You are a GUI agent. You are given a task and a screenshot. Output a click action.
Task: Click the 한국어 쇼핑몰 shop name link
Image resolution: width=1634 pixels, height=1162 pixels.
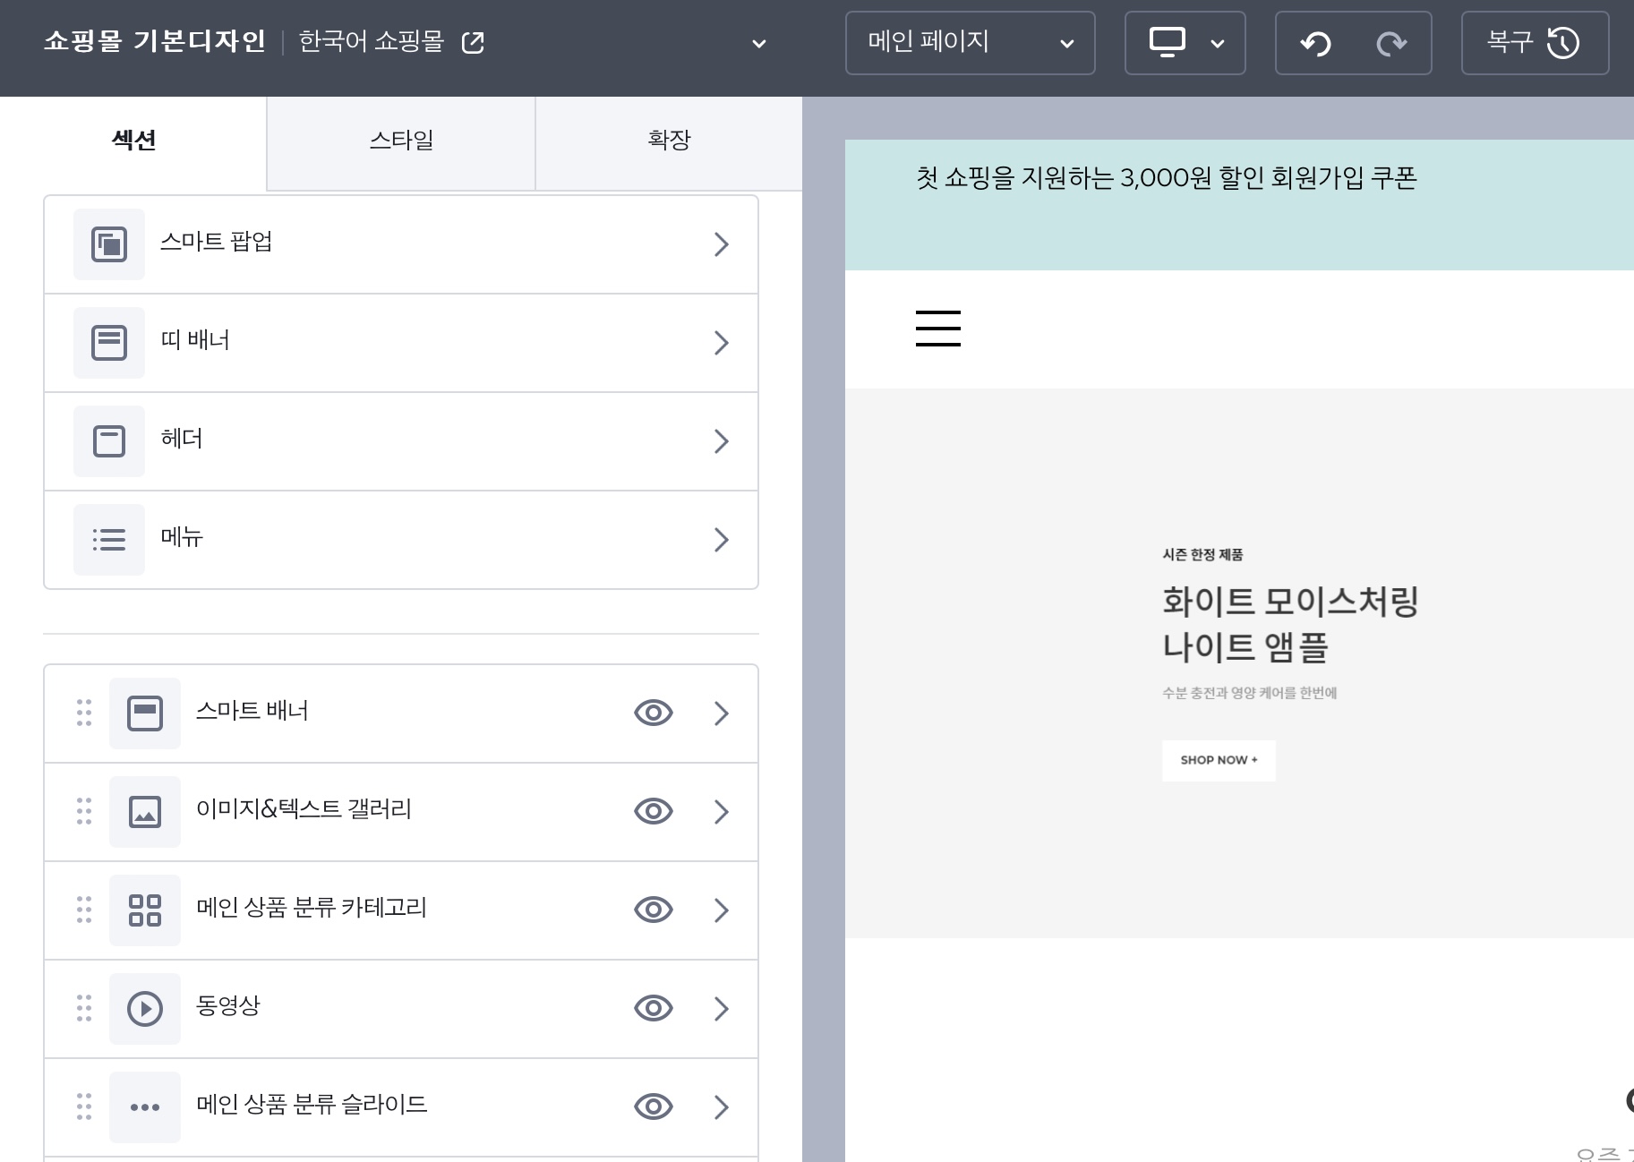pos(372,41)
